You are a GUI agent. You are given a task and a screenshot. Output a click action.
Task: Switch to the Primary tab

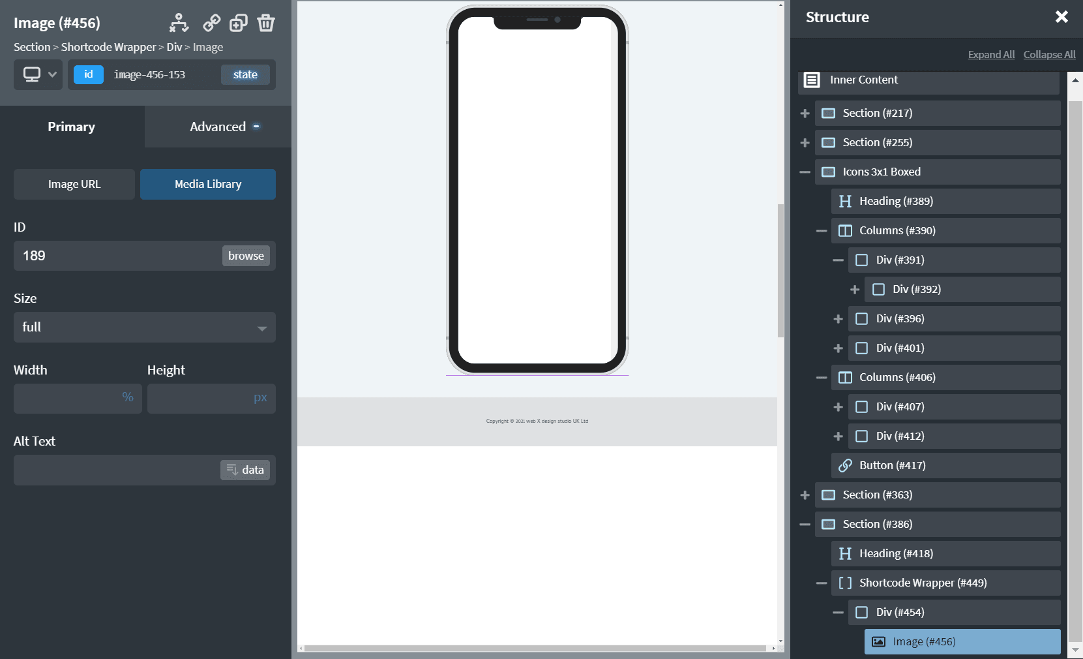(x=72, y=127)
